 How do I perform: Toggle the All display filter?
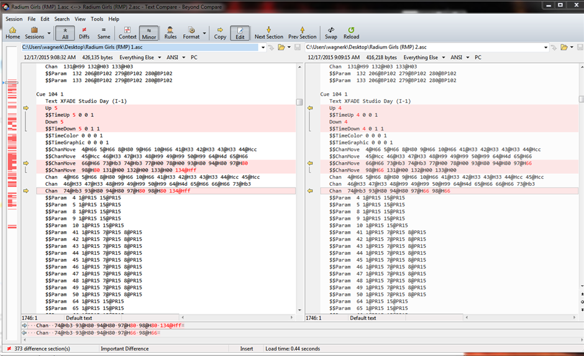65,33
